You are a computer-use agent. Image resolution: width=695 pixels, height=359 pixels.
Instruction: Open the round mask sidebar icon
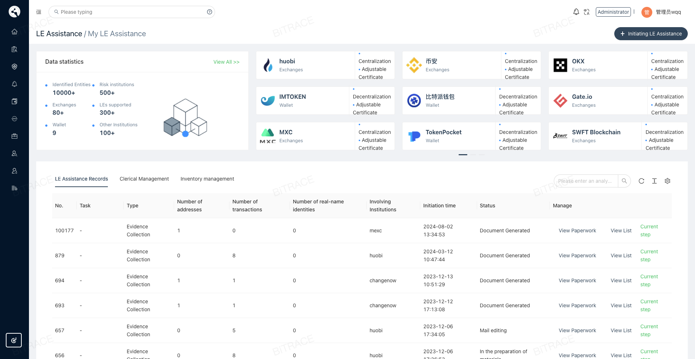[14, 119]
